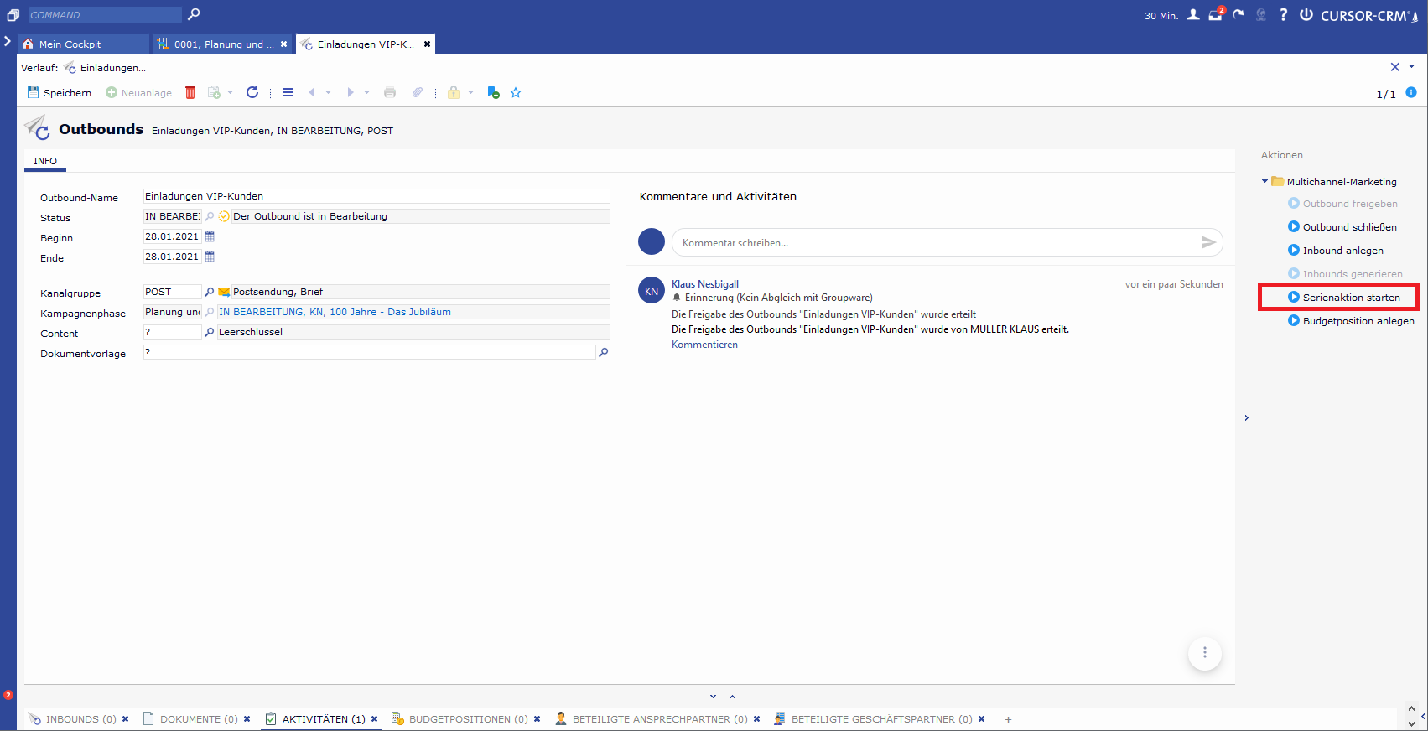This screenshot has height=731, width=1428.
Task: Click the red trash delete icon
Action: point(190,92)
